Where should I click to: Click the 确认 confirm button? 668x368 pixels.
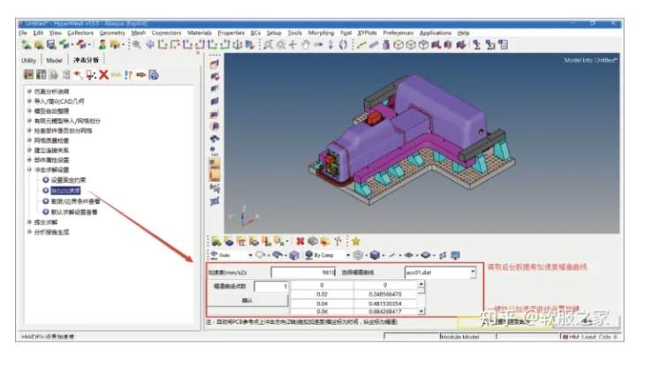[x=247, y=300]
